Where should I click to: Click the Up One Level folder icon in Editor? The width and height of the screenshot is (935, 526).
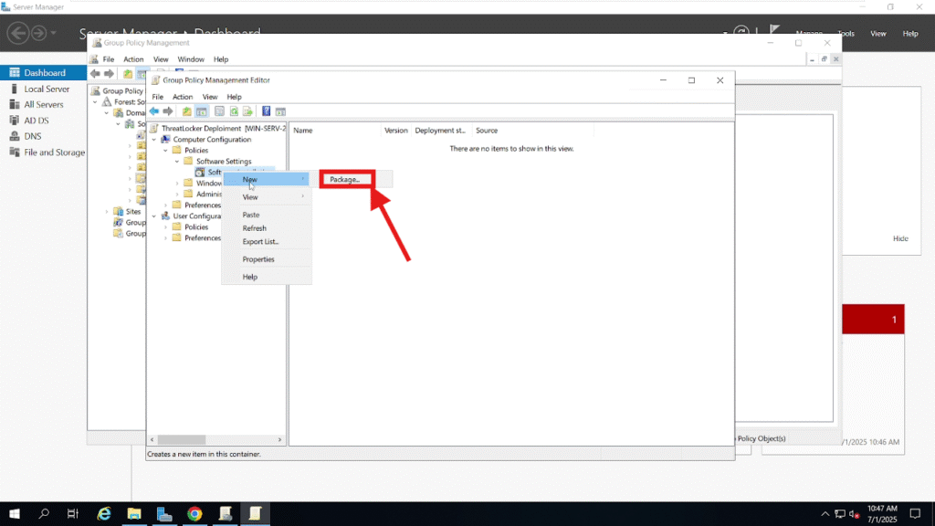(187, 111)
